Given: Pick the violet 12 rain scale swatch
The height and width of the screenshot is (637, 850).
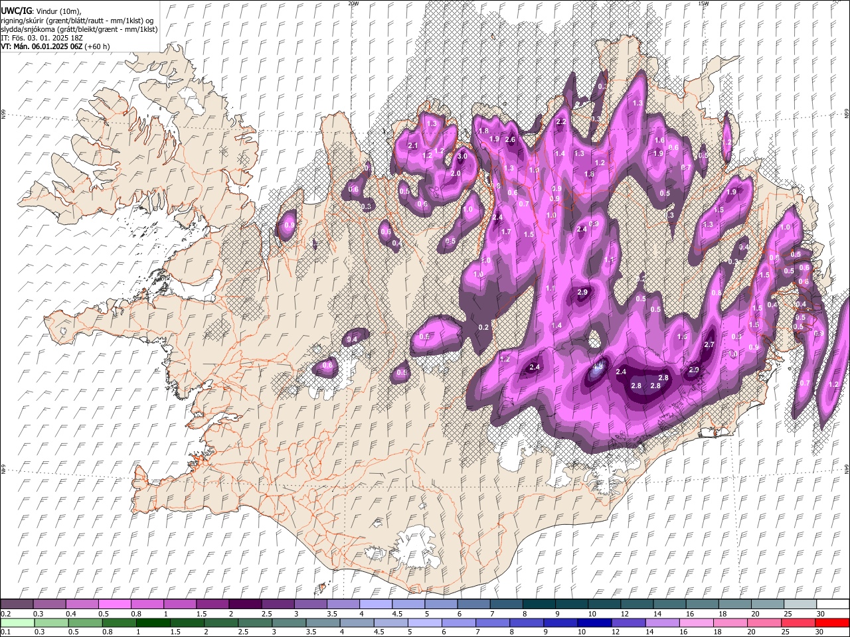Looking at the screenshot, I should click(x=628, y=622).
